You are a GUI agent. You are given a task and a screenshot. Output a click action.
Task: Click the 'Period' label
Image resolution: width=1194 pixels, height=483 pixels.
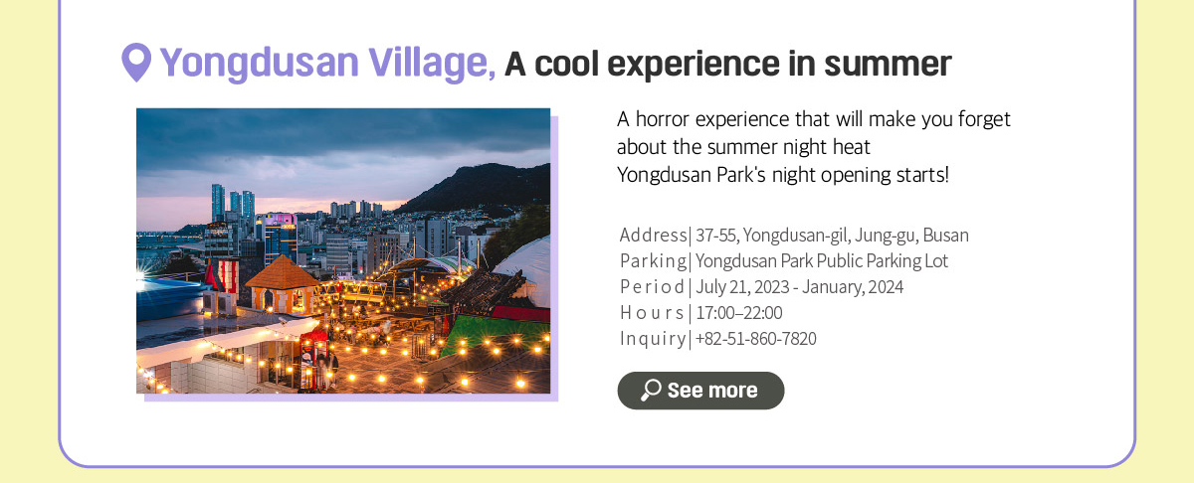pyautogui.click(x=653, y=287)
